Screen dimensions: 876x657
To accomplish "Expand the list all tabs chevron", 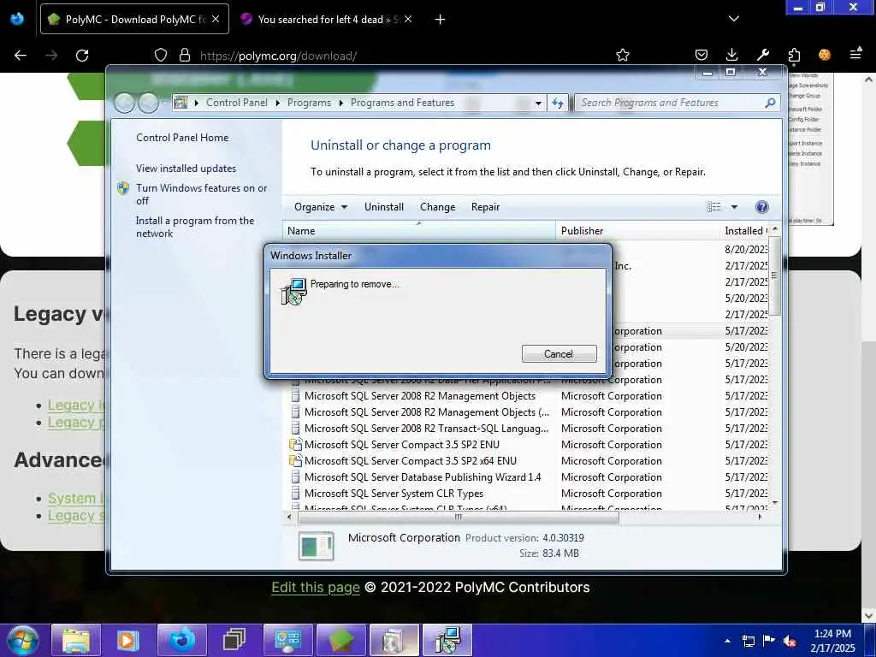I will point(733,19).
